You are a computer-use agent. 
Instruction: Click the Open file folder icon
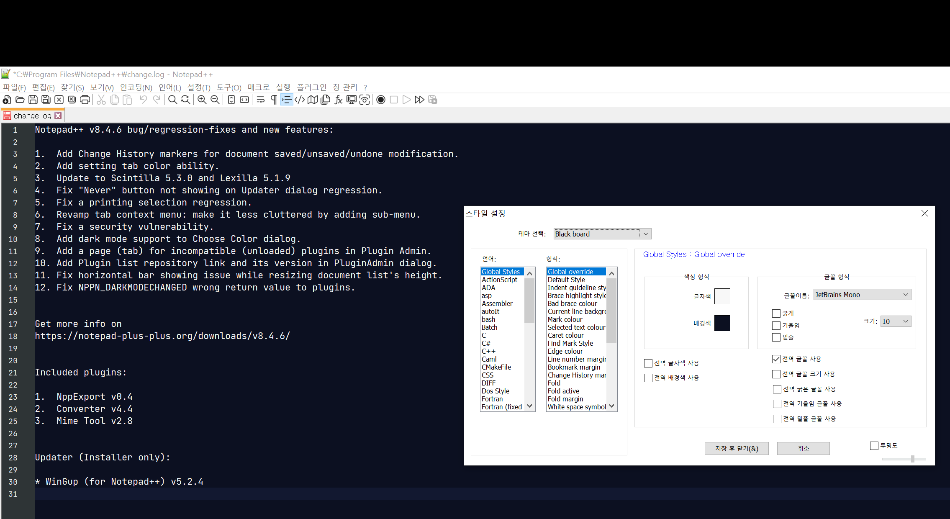point(20,100)
